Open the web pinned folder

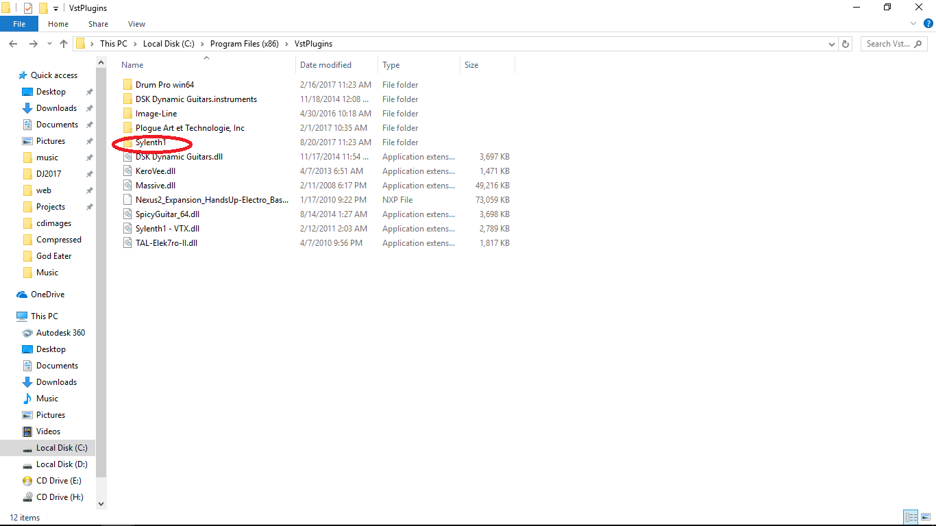pos(44,190)
